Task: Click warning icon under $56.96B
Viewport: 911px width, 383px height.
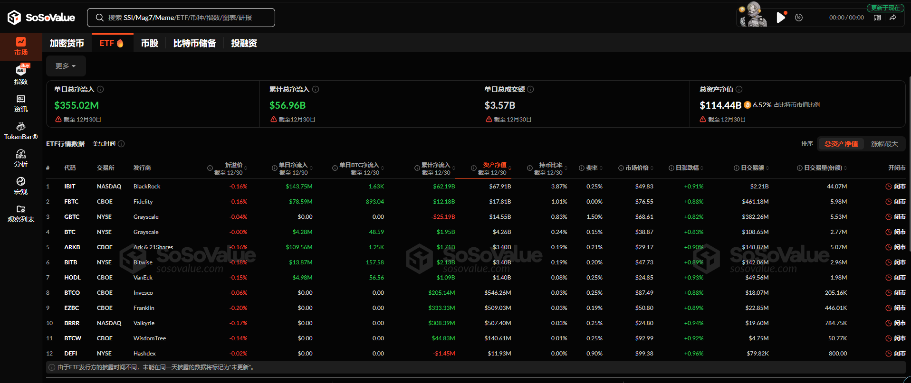Action: (x=274, y=120)
